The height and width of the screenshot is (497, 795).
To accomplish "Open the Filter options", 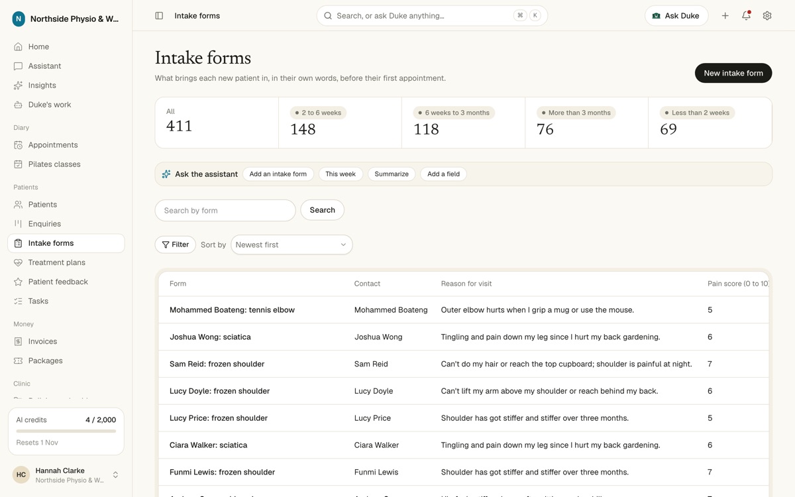I will coord(176,245).
